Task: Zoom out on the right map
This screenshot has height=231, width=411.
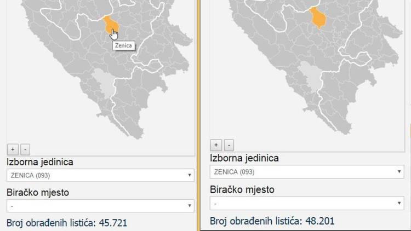Action: [x=229, y=145]
